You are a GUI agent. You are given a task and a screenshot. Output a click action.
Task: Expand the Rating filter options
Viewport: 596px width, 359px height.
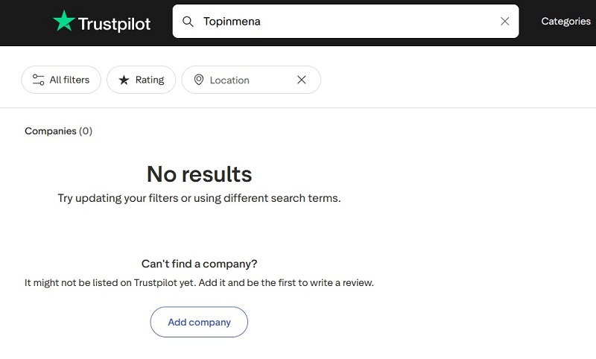tap(149, 80)
